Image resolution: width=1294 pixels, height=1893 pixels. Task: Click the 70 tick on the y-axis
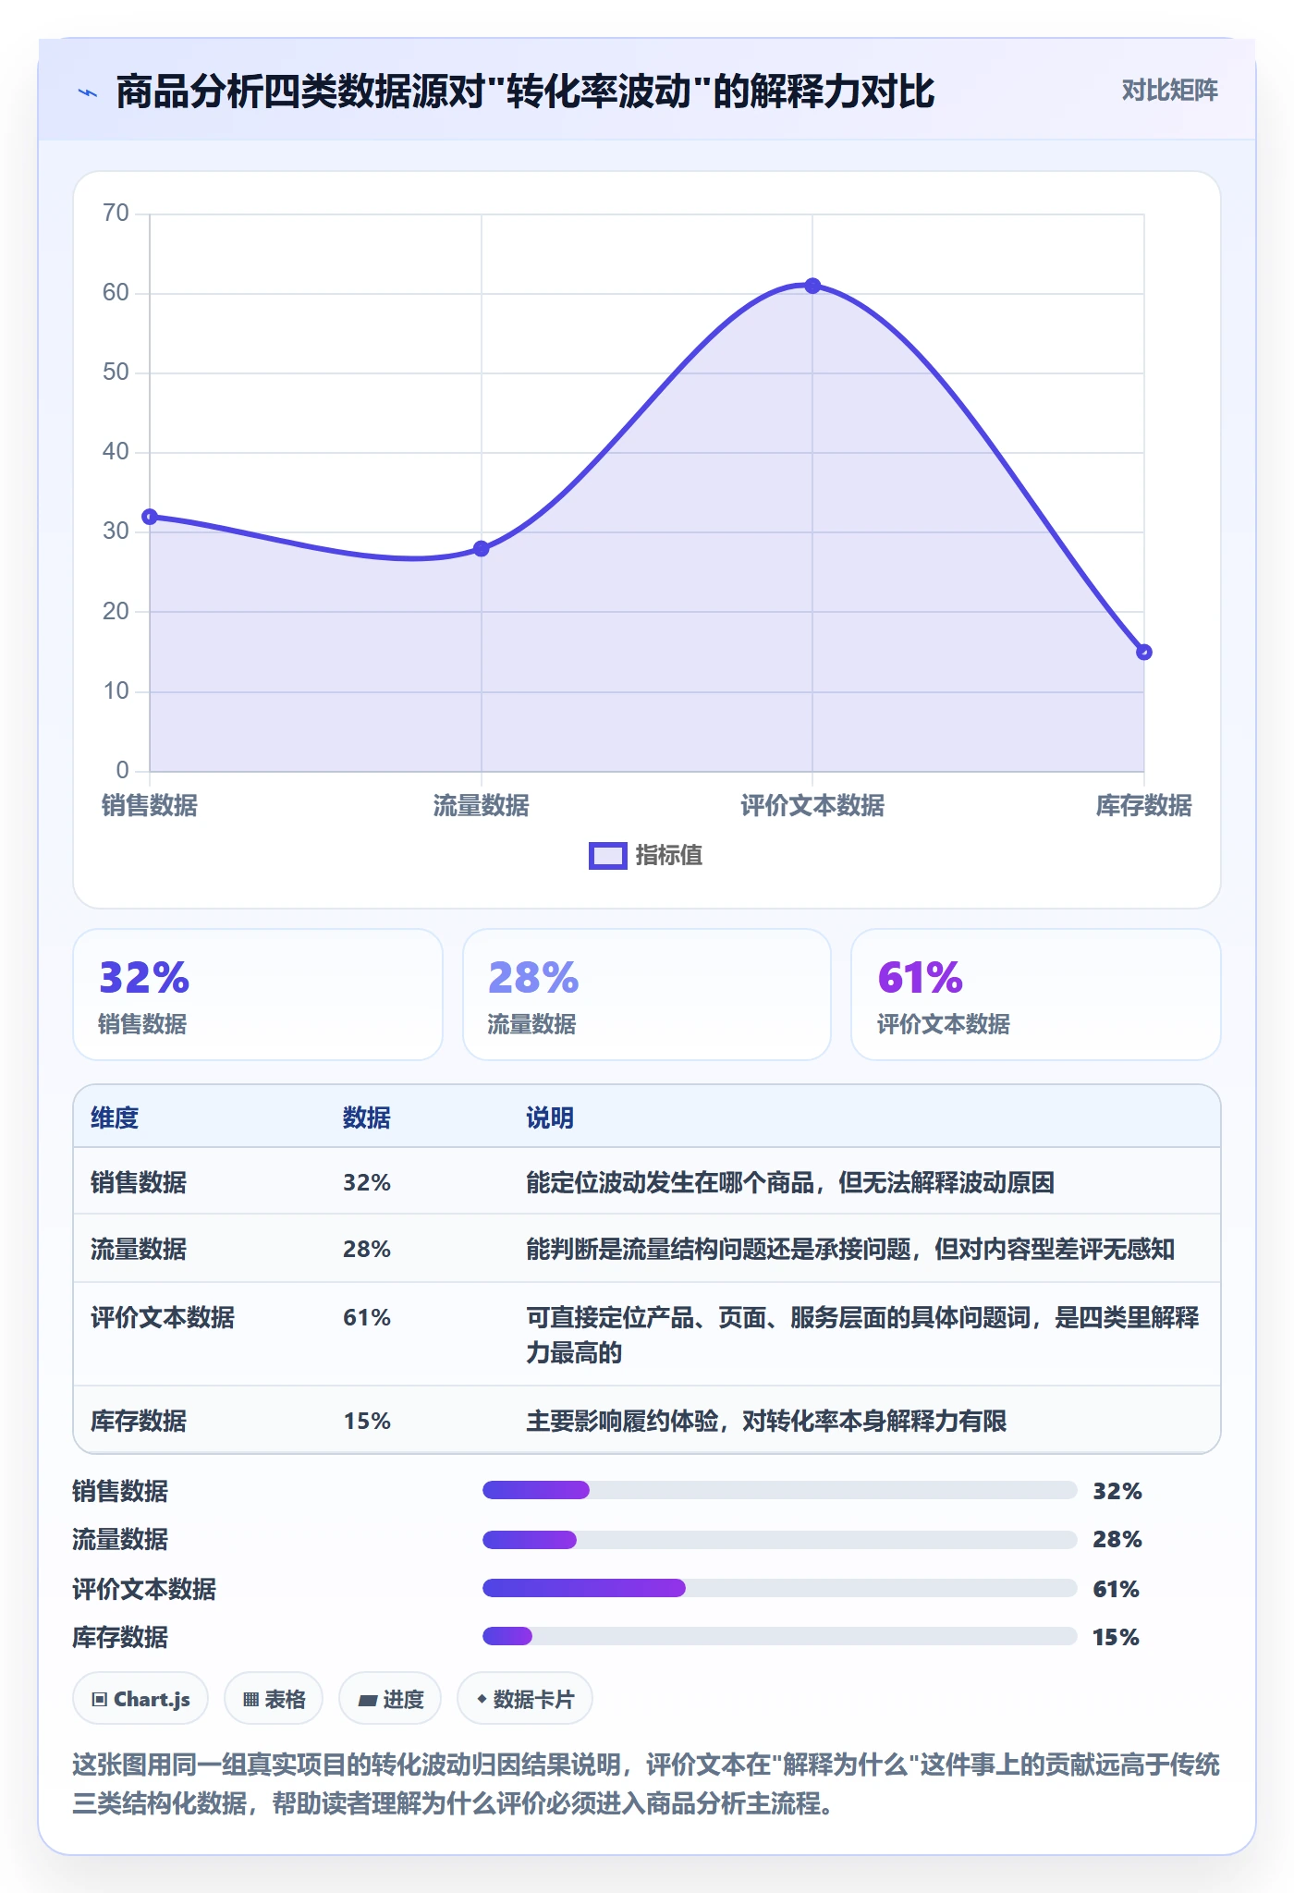pyautogui.click(x=116, y=214)
